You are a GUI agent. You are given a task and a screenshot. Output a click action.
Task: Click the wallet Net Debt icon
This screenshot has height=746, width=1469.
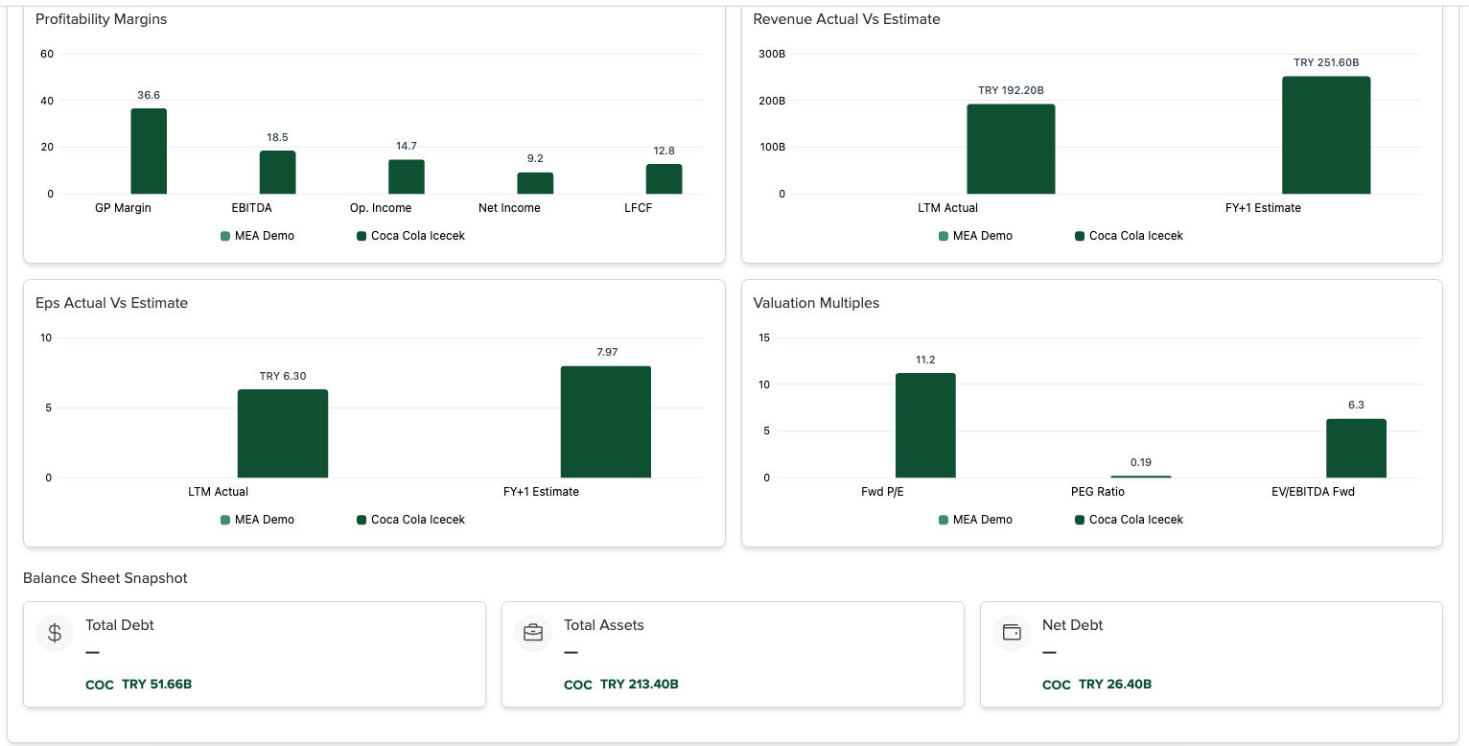(x=1012, y=633)
